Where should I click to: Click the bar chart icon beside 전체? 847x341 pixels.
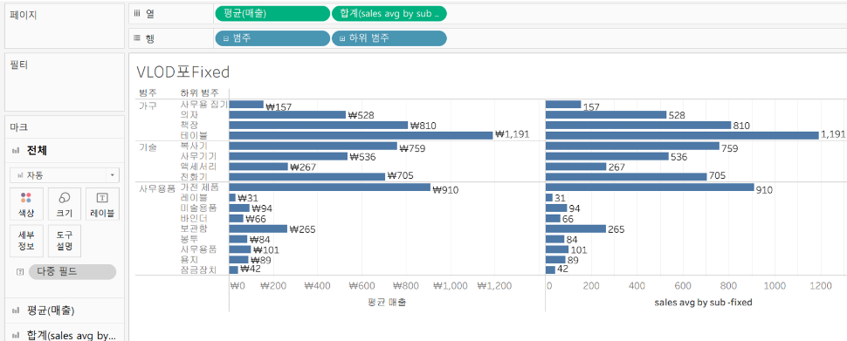15,151
